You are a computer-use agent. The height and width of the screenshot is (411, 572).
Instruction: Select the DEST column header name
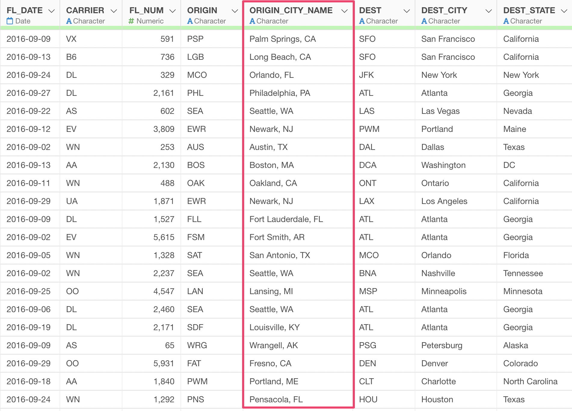coord(370,10)
